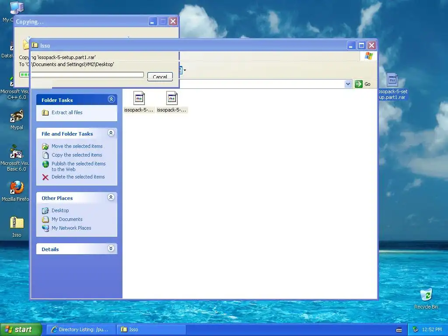Select the Microsoft Visual Basic 6.0 shortcut
The image size is (448, 336).
[x=15, y=157]
